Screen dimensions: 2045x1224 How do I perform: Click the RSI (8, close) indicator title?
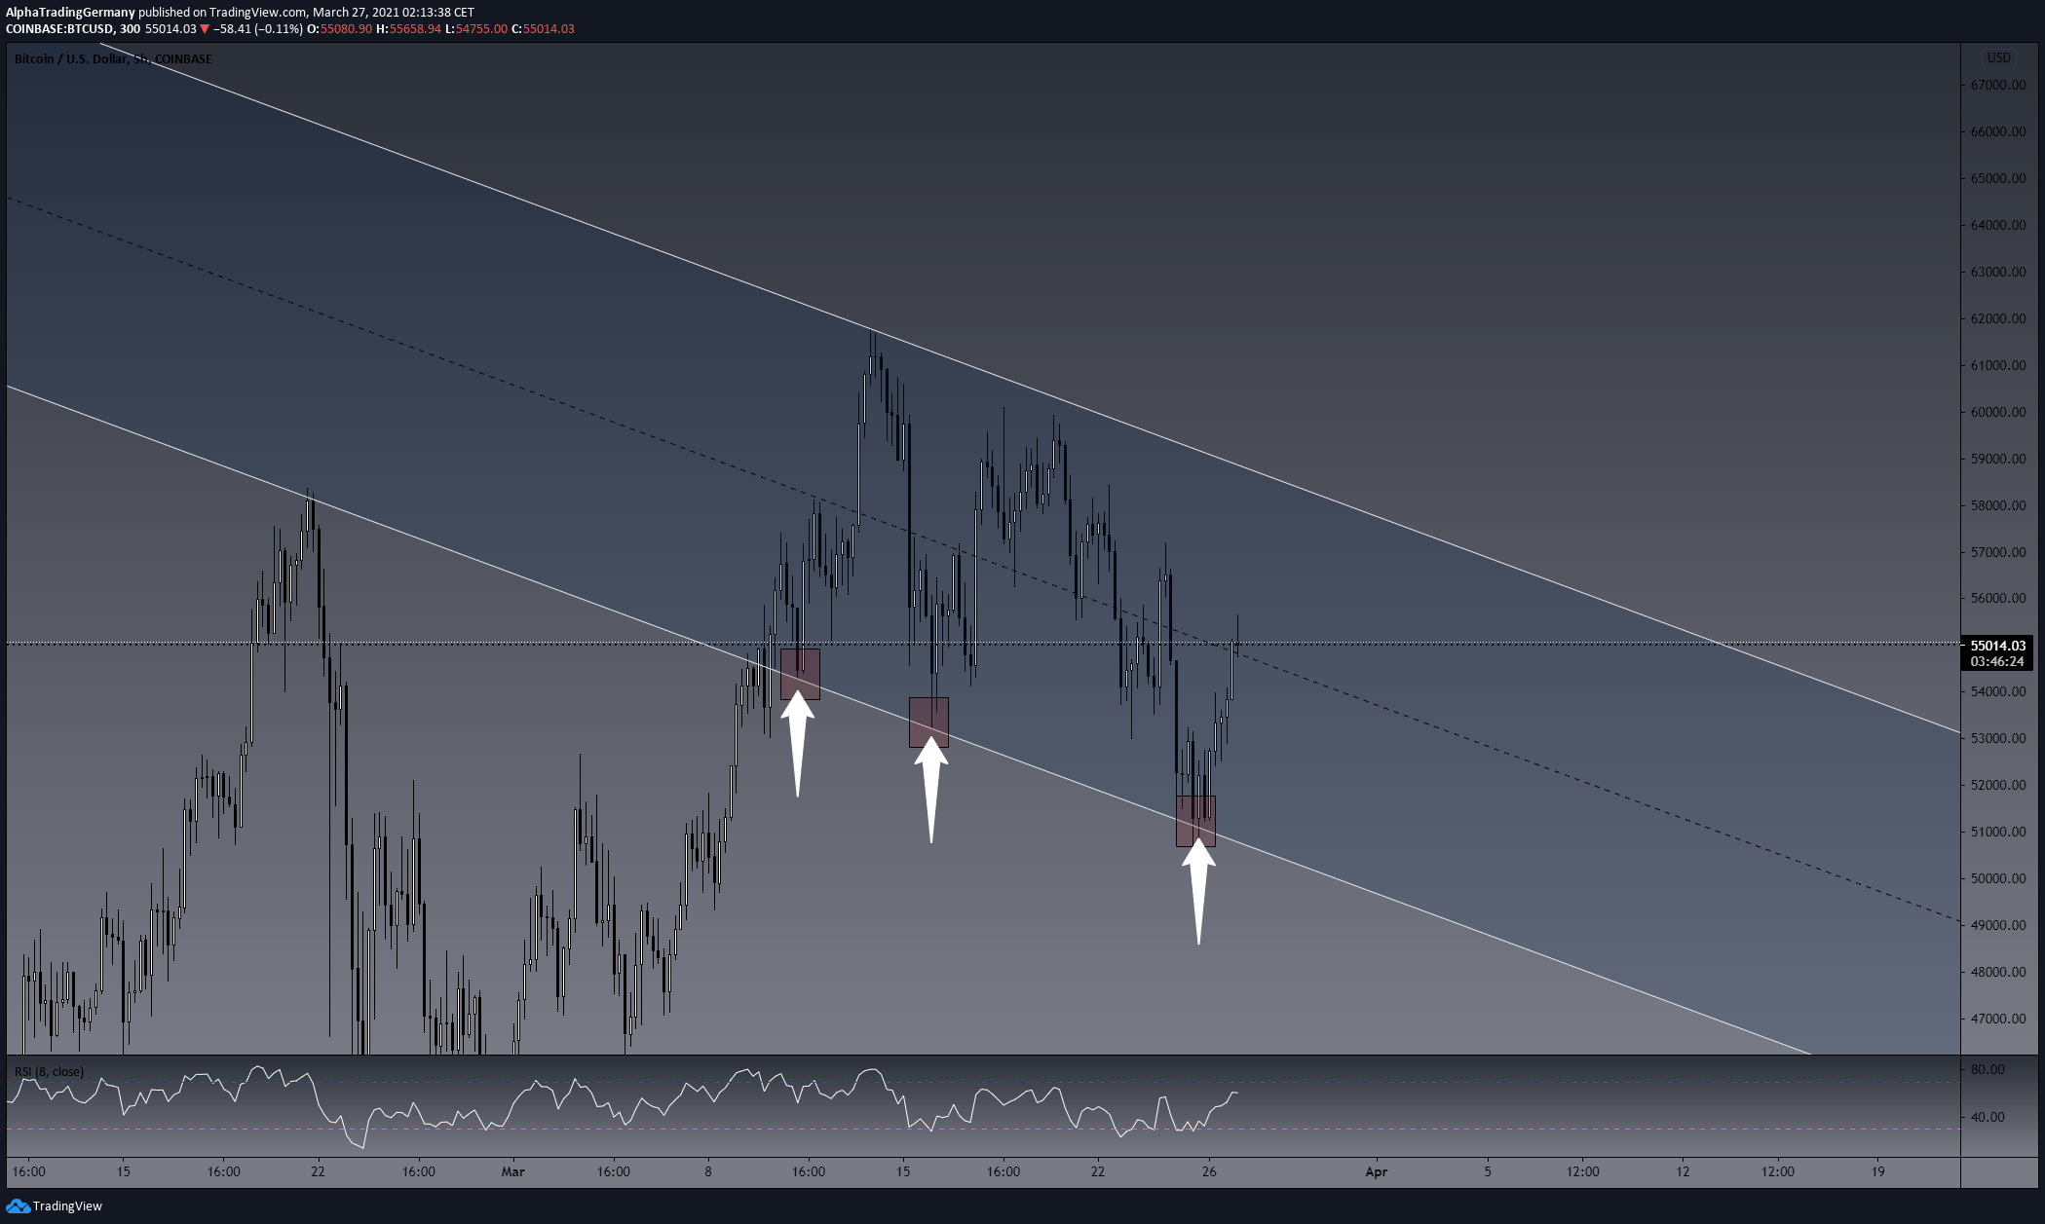(x=49, y=1071)
